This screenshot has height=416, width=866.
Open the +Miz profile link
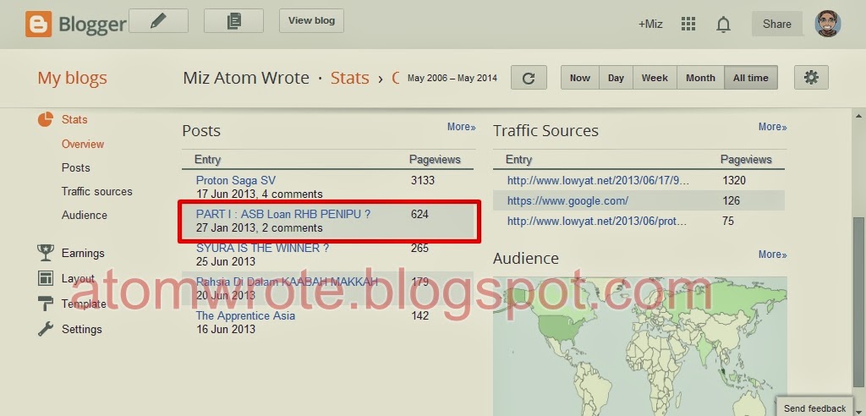[x=650, y=25]
